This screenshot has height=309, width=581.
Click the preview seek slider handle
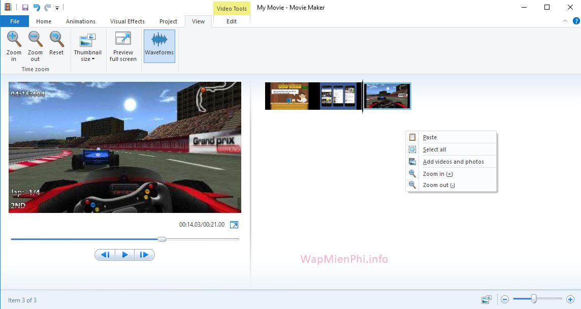pyautogui.click(x=162, y=239)
